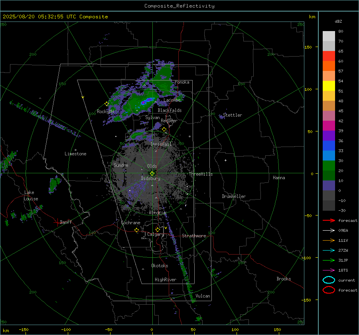Viewport: 359px width, 335px height.
Task: Click the 'Ponoka' city label
Action: tap(182, 82)
